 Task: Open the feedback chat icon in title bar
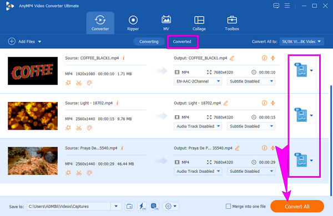coord(276,6)
